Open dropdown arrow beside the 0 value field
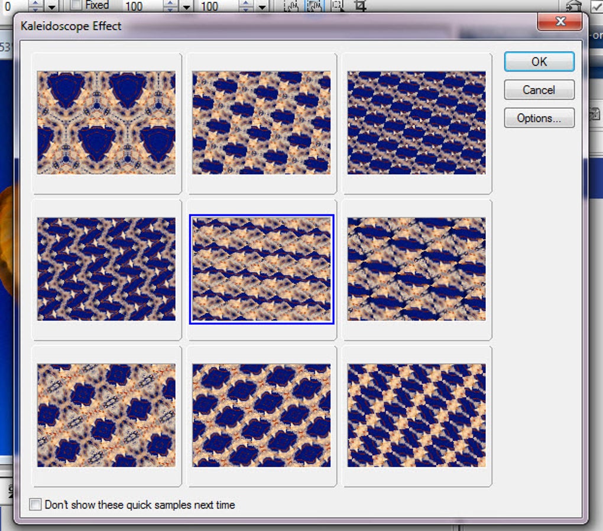The height and width of the screenshot is (531, 603). [51, 6]
